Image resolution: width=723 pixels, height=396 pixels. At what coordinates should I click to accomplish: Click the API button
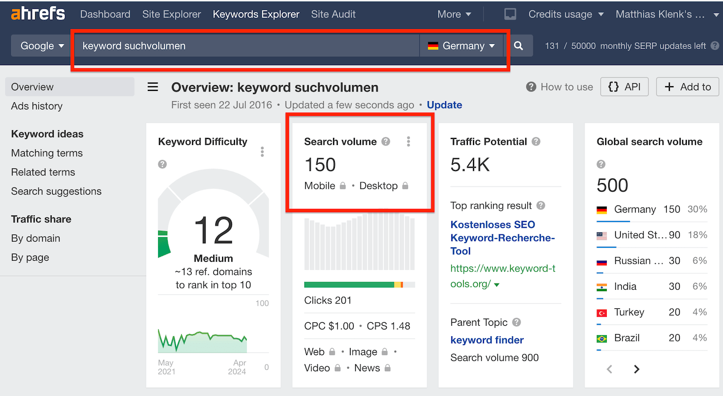(x=624, y=87)
